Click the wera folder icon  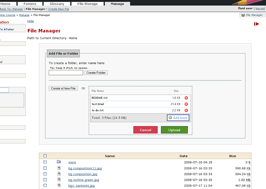click(59, 162)
